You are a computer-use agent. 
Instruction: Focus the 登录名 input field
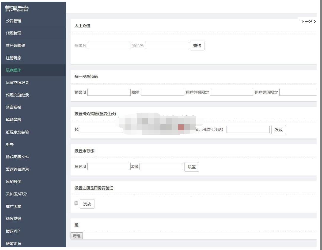[109, 46]
